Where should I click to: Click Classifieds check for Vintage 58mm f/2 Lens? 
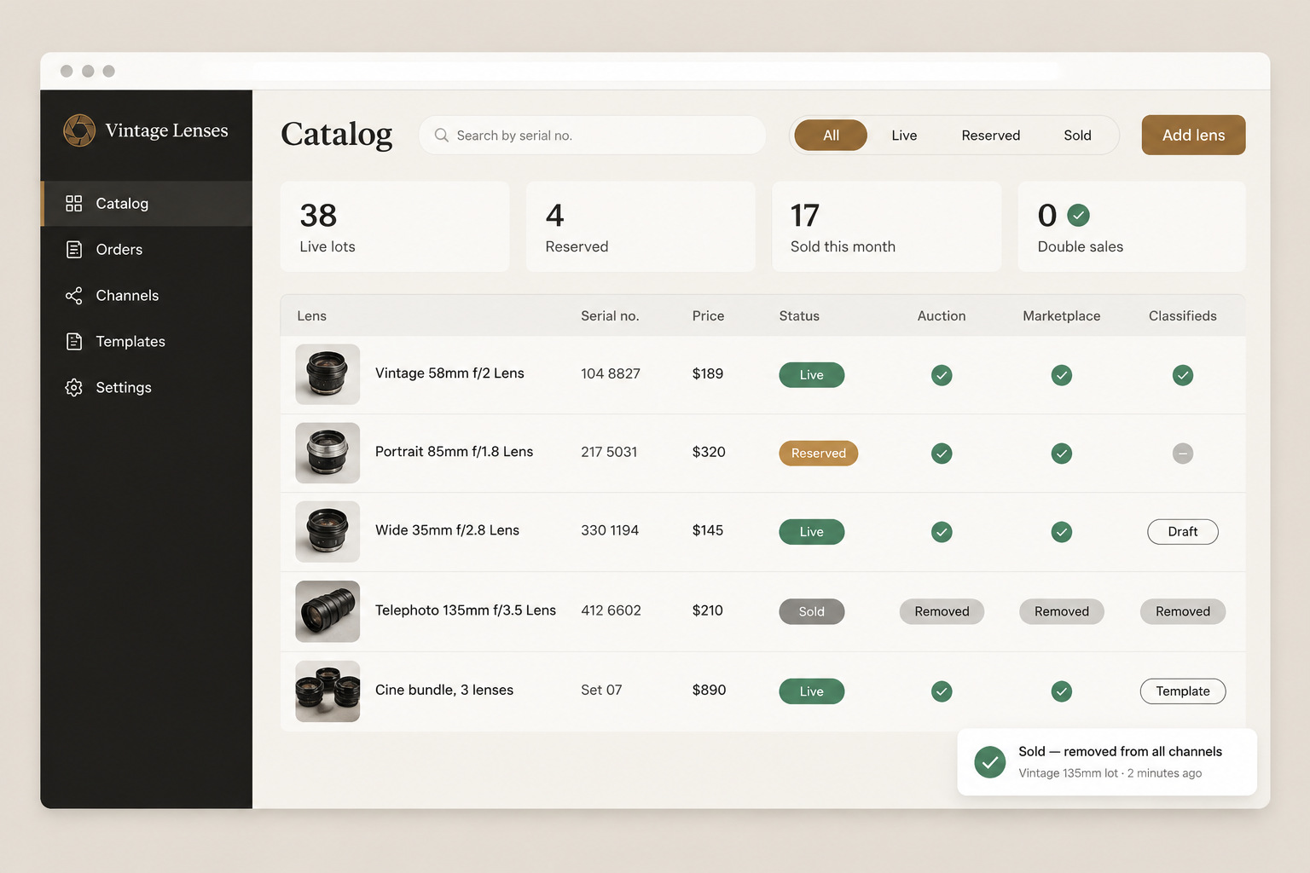tap(1183, 375)
